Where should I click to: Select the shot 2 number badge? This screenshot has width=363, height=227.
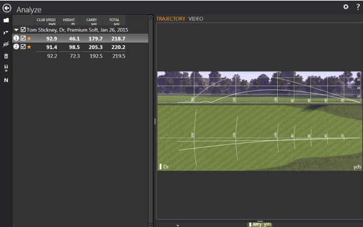(x=16, y=47)
